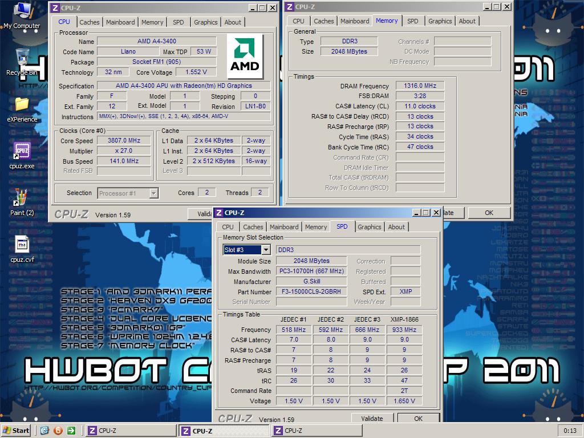Open Caches tab in Memory window
Viewport: 584px width, 438px height.
(x=324, y=21)
